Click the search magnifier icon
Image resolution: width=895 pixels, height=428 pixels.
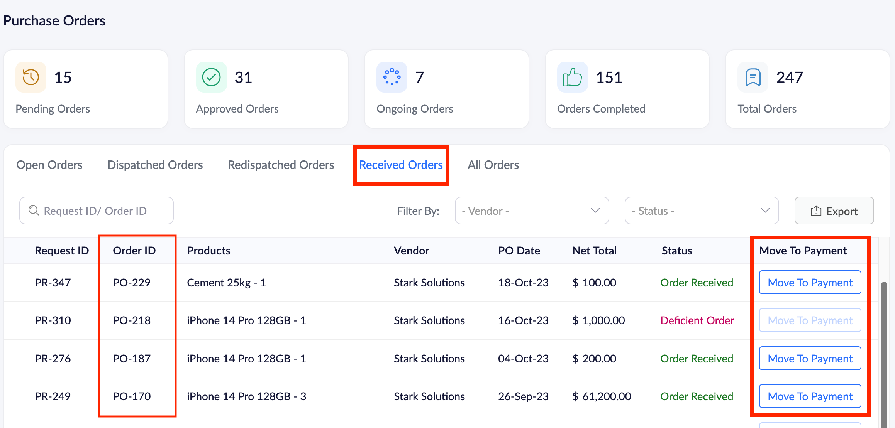pyautogui.click(x=34, y=211)
